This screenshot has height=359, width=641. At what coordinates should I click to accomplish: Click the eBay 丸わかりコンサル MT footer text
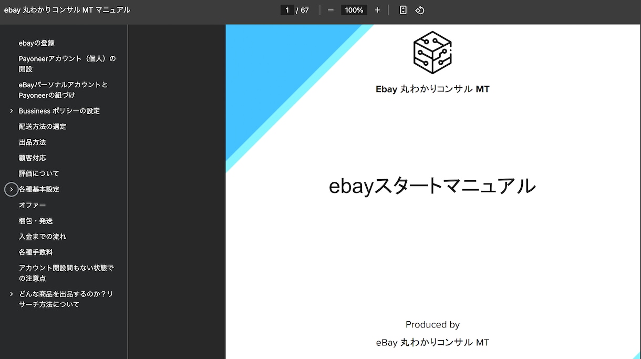coord(432,343)
